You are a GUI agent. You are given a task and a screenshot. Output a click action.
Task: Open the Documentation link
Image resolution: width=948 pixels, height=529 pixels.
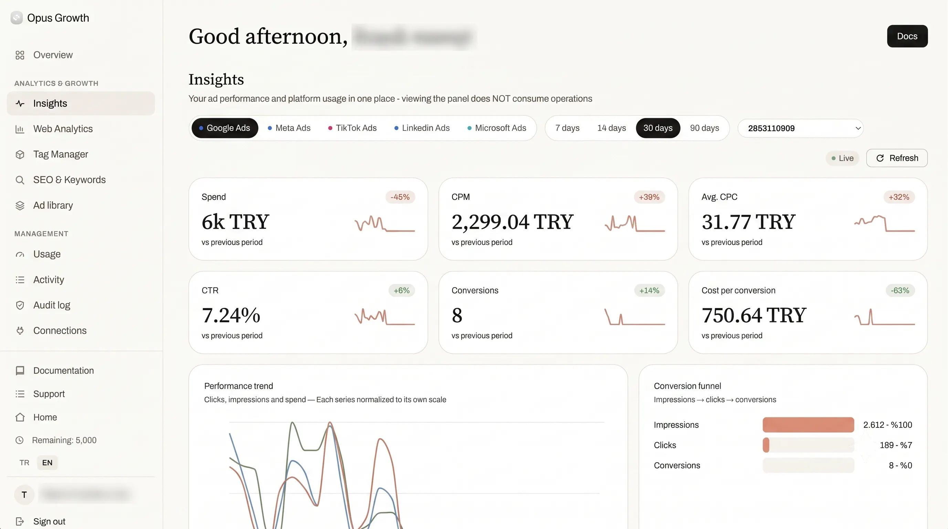64,370
